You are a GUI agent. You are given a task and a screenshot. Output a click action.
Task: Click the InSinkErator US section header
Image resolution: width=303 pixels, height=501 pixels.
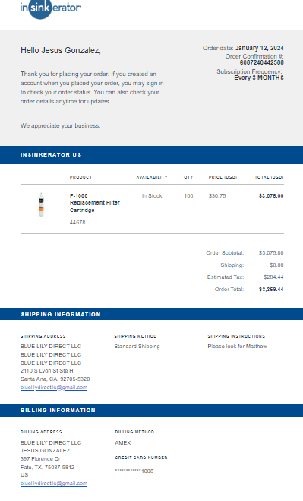coord(151,155)
